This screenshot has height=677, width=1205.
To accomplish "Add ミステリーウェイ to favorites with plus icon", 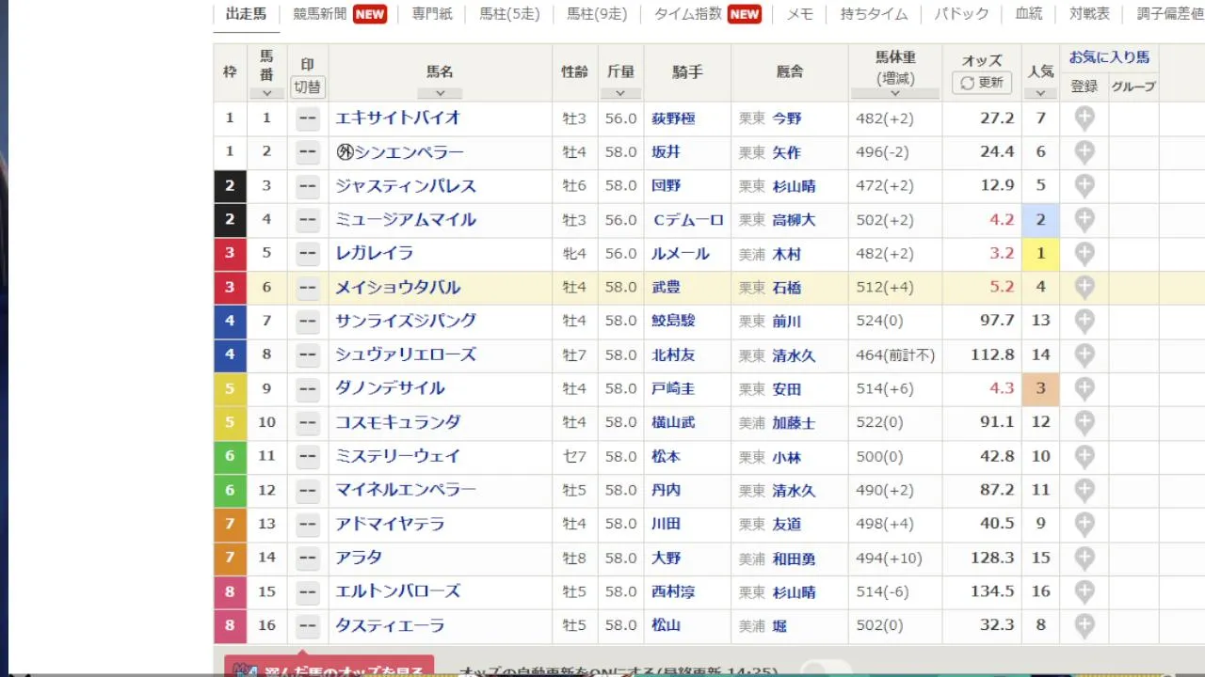I will tap(1084, 457).
